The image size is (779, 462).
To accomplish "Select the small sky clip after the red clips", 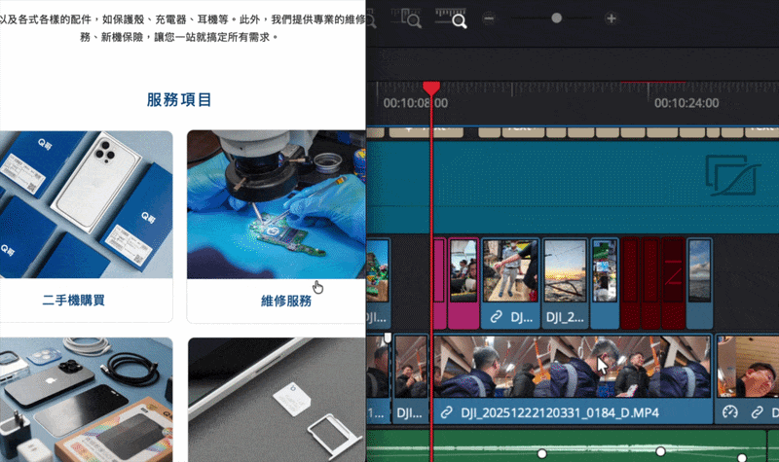I will tap(699, 283).
